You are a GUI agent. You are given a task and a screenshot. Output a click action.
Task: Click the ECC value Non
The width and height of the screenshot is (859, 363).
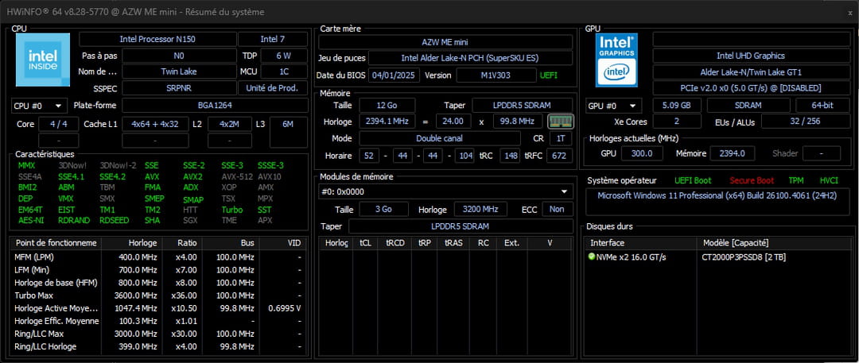[x=557, y=209]
